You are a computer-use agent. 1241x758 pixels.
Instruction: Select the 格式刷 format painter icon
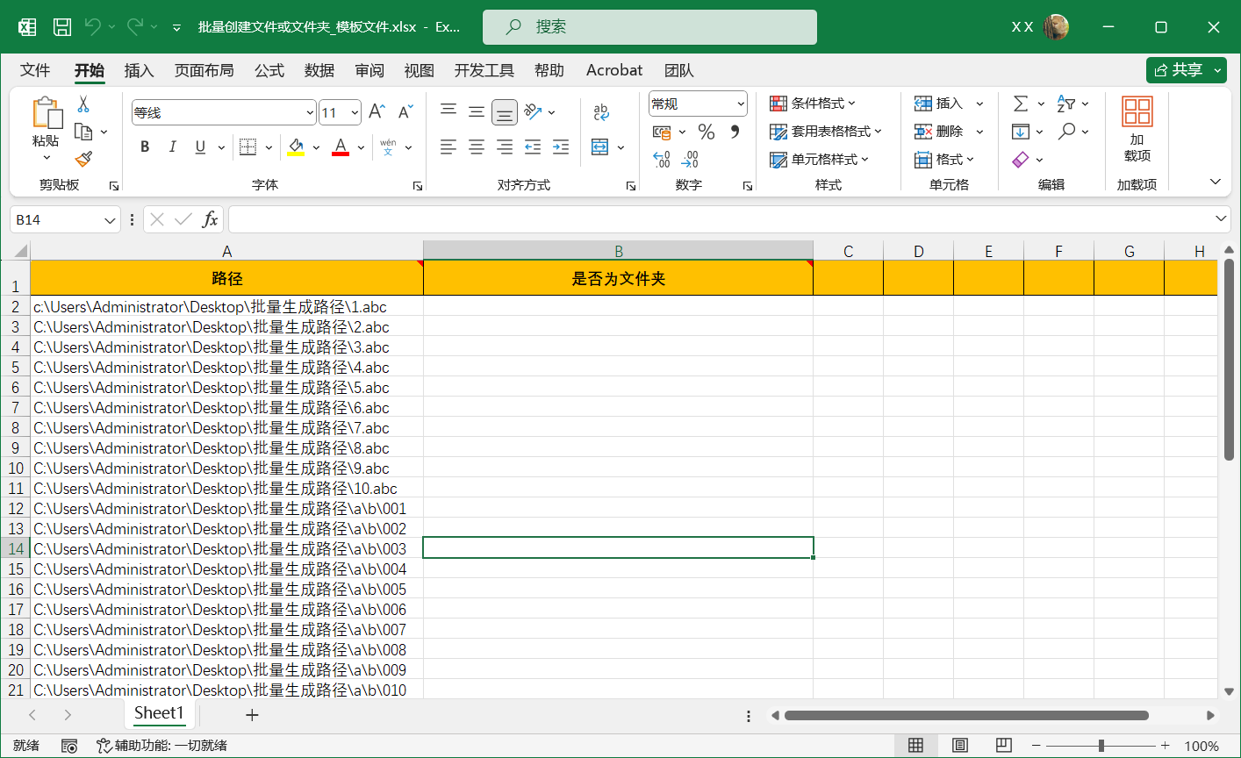(x=82, y=159)
